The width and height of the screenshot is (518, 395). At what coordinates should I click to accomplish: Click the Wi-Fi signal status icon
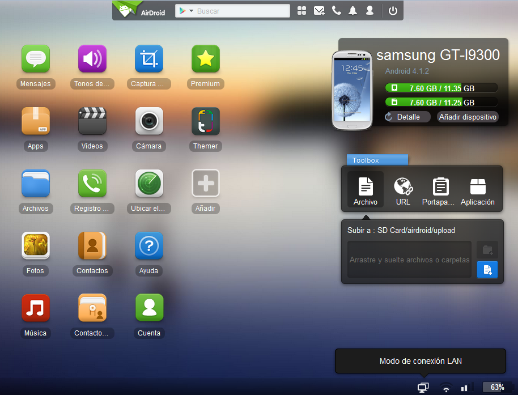pos(446,387)
